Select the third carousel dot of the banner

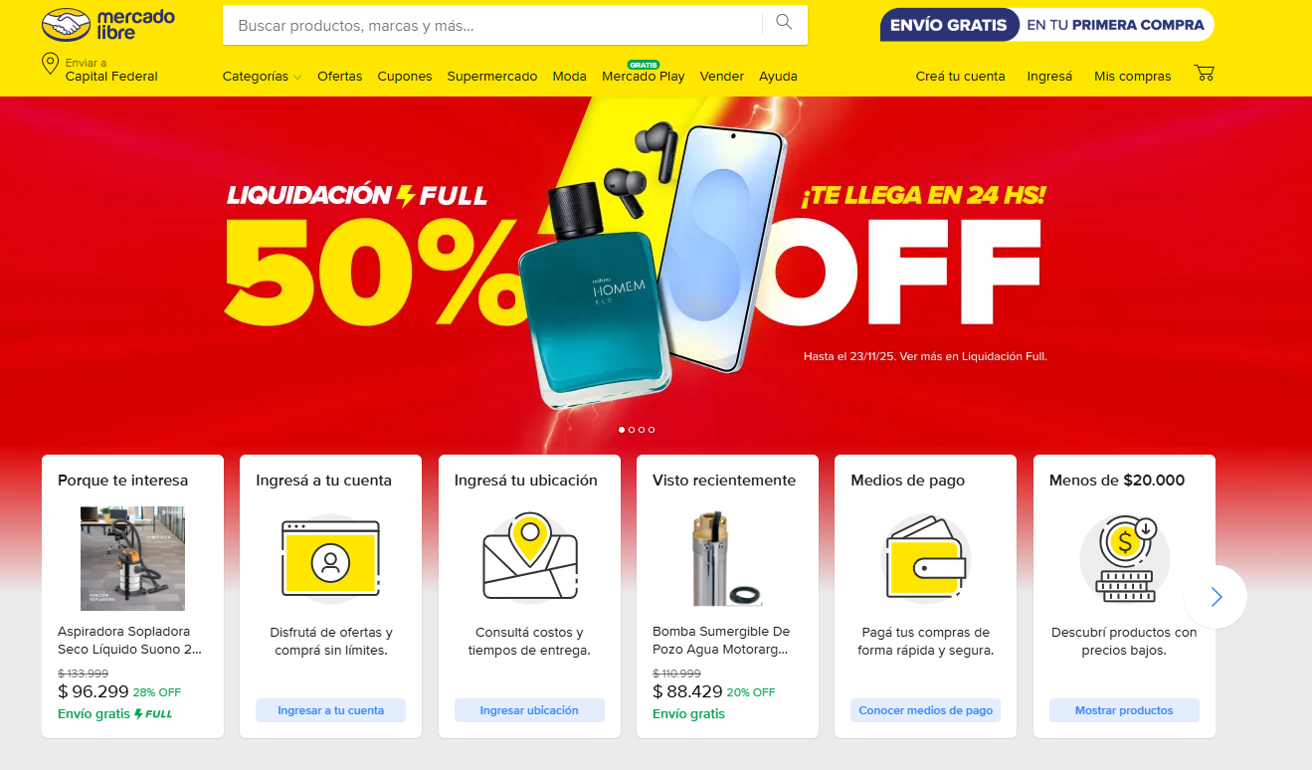[x=642, y=430]
